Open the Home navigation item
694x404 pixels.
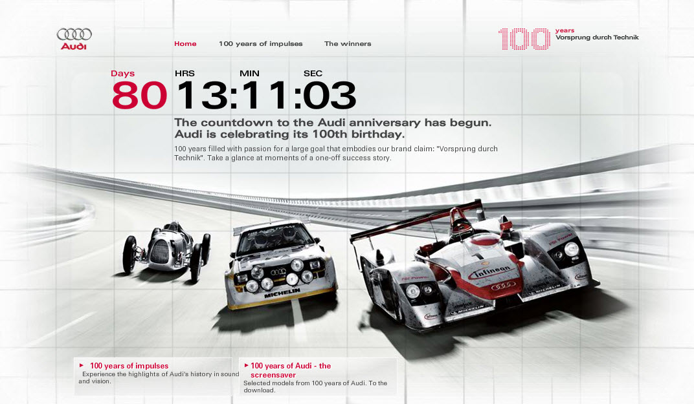tap(185, 44)
